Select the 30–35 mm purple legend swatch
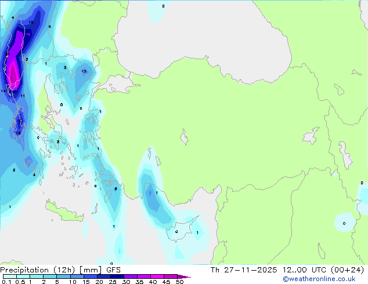Viewport: 368px width, 284px height. (130, 276)
